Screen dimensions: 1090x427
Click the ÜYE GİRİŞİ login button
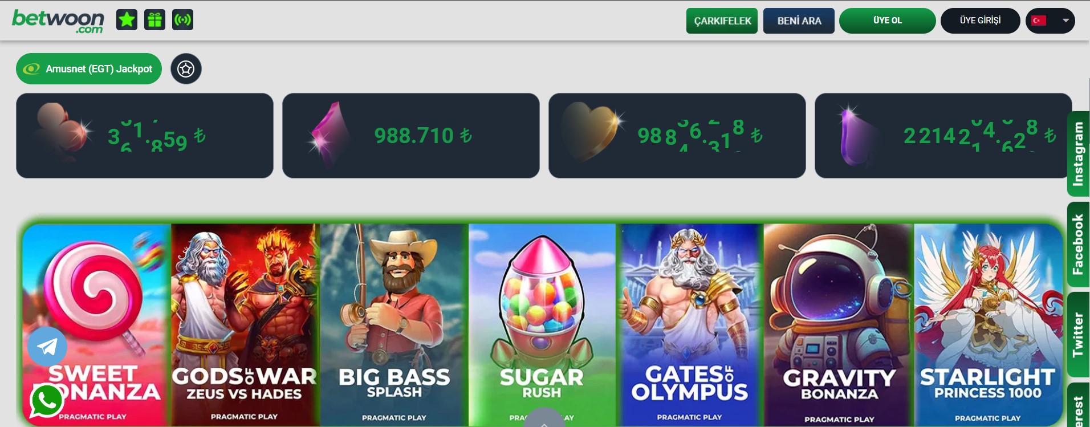980,21
